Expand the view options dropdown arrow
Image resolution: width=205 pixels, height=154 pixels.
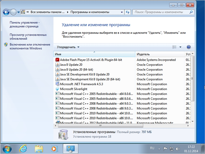[x=180, y=47]
